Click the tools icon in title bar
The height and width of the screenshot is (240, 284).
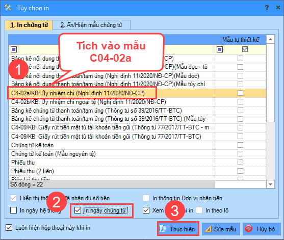pyautogui.click(x=8, y=8)
